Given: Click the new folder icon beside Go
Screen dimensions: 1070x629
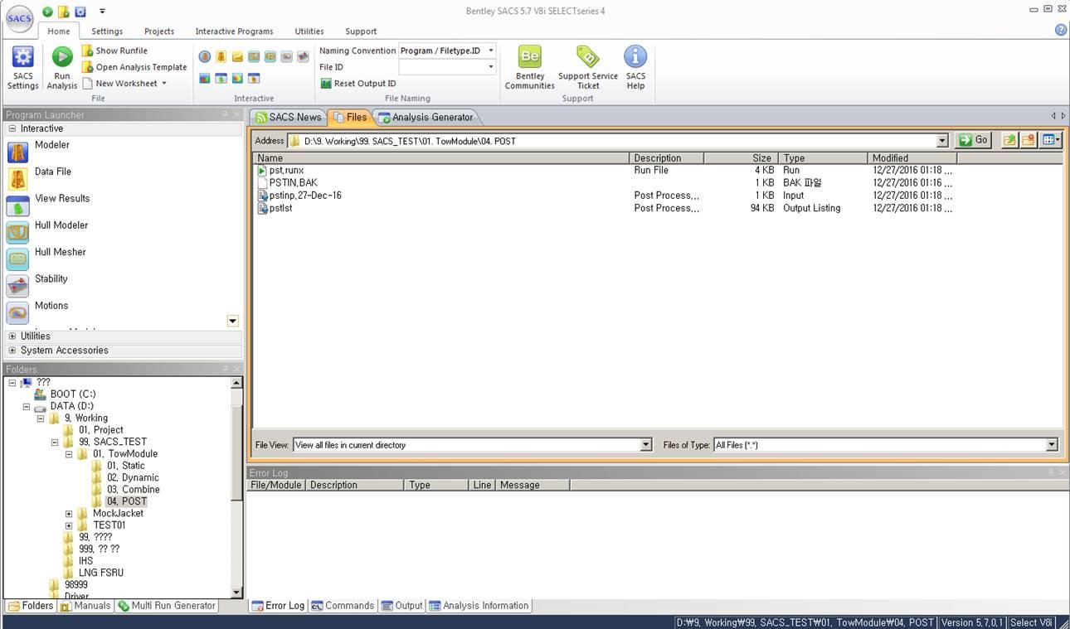Looking at the screenshot, I should (1029, 140).
